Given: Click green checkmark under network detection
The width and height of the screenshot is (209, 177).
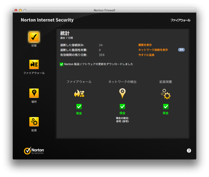Looking at the screenshot, I should [x=122, y=107].
